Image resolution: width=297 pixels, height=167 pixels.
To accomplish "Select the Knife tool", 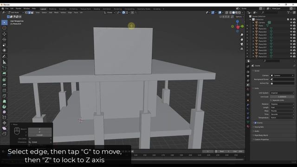I will (x=4, y=96).
